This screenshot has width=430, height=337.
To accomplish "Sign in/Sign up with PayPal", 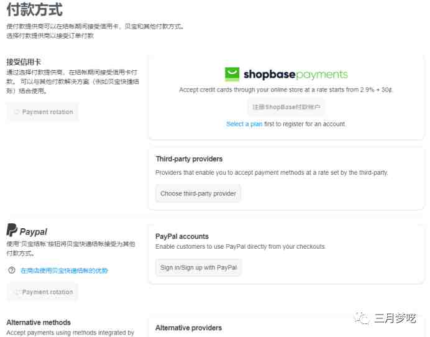I will (x=199, y=267).
